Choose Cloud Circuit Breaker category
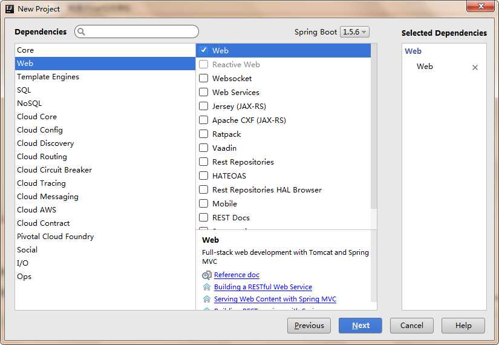Image resolution: width=499 pixels, height=345 pixels. click(105, 170)
